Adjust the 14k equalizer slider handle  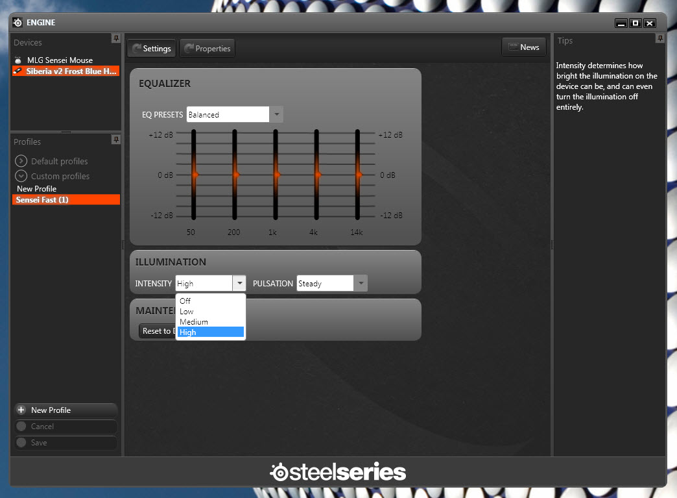(359, 175)
